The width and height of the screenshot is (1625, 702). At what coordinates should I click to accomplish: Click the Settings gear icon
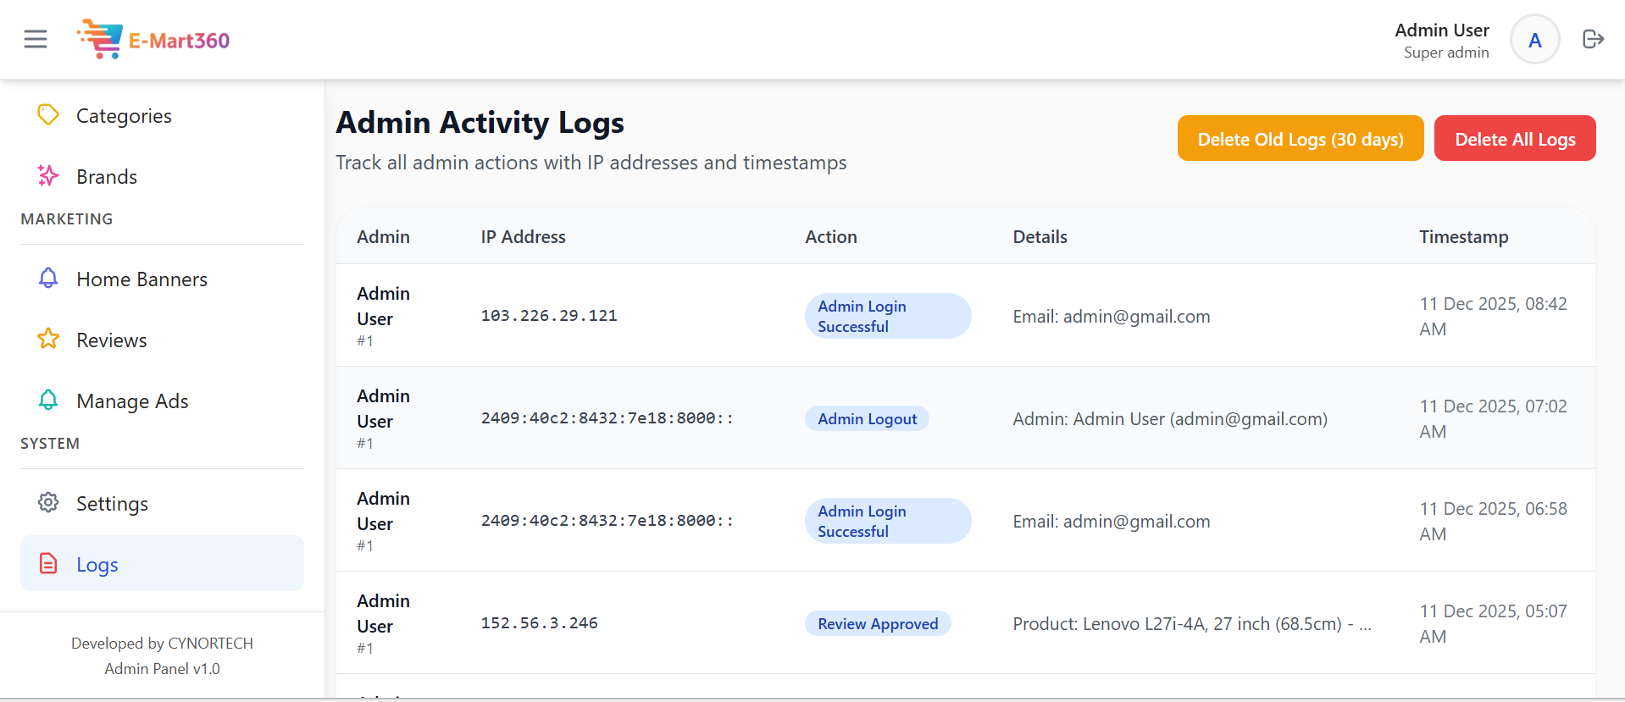pos(48,503)
